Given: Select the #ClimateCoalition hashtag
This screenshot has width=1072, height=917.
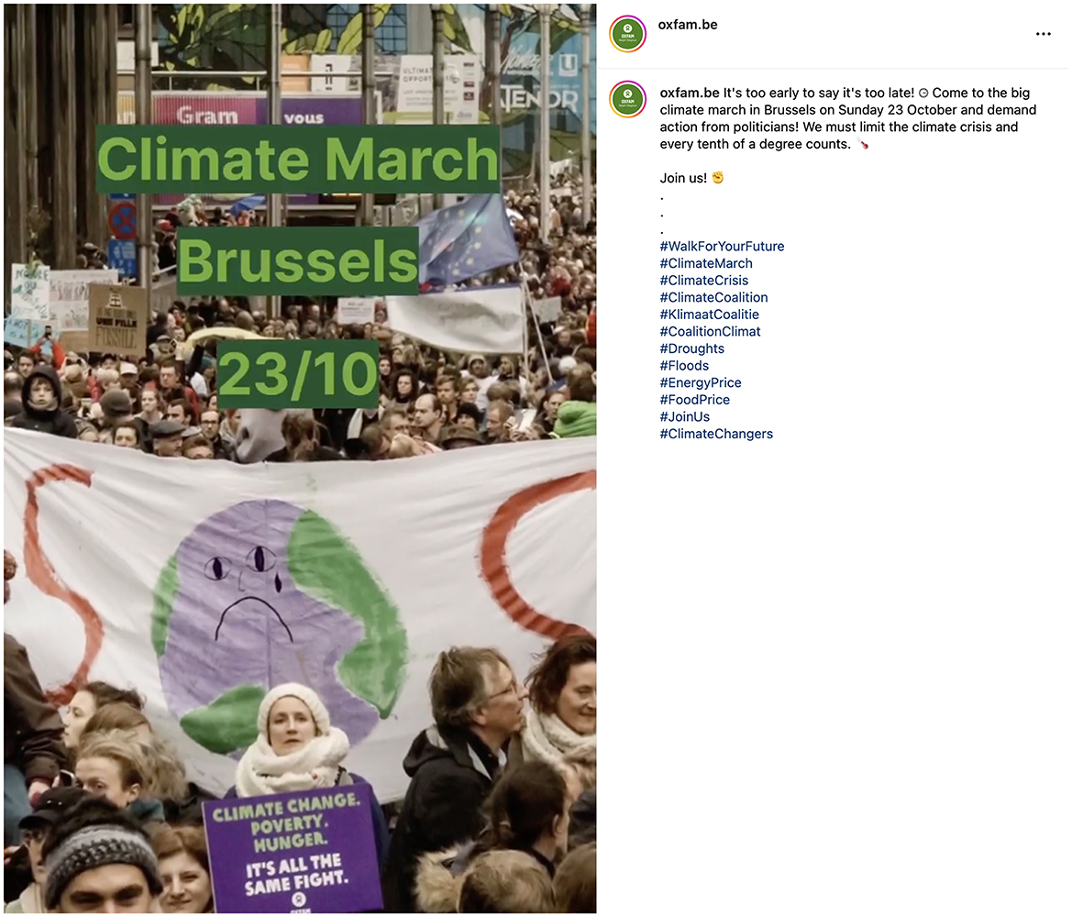Looking at the screenshot, I should tap(713, 297).
